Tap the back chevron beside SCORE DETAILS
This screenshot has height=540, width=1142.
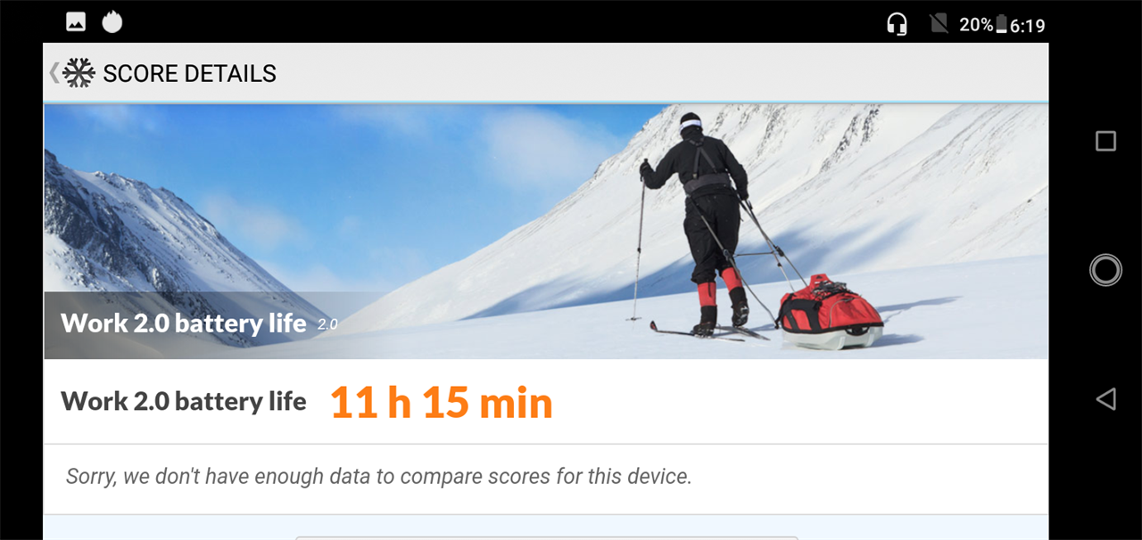point(54,73)
